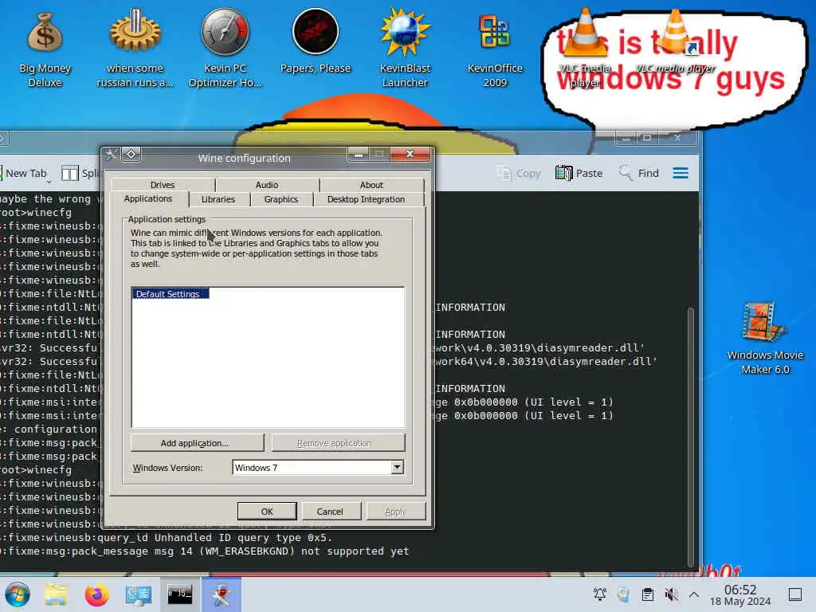Open the clock showing 06:52
The width and height of the screenshot is (816, 612).
click(740, 594)
